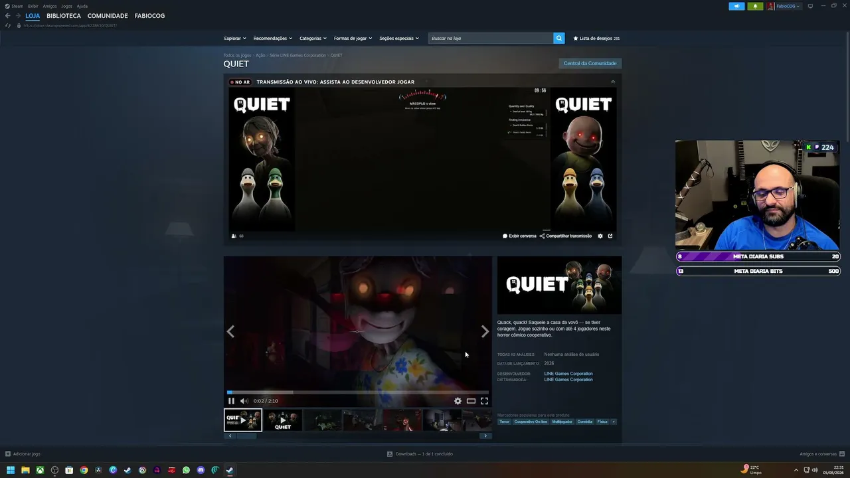Click thumbnail strip right scroll arrow
This screenshot has width=850, height=478.
(485, 436)
